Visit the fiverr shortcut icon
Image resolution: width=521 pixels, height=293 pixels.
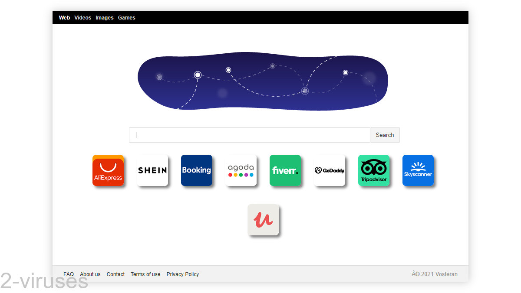pyautogui.click(x=285, y=170)
